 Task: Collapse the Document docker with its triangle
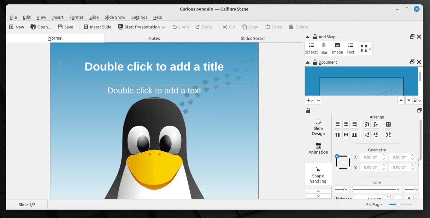(x=308, y=62)
